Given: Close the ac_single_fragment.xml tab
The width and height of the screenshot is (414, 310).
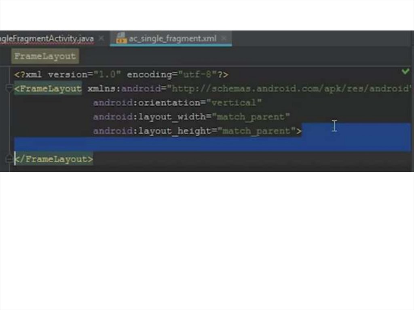Looking at the screenshot, I should (x=224, y=38).
